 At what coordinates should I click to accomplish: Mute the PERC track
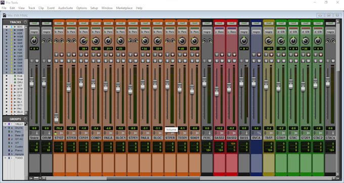pos(209,61)
